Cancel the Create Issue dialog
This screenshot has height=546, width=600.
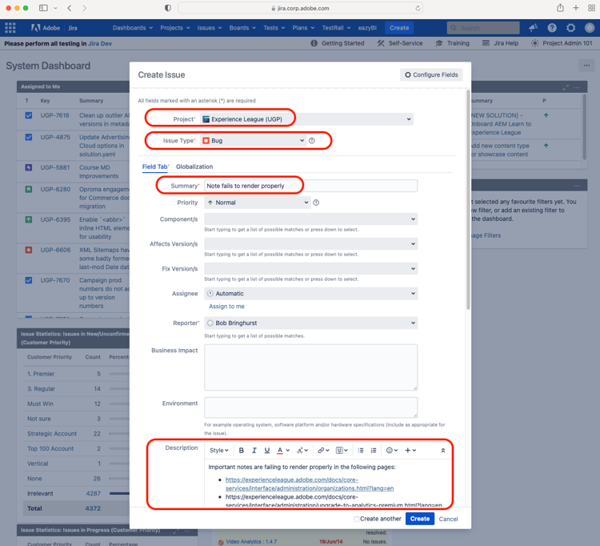point(448,519)
